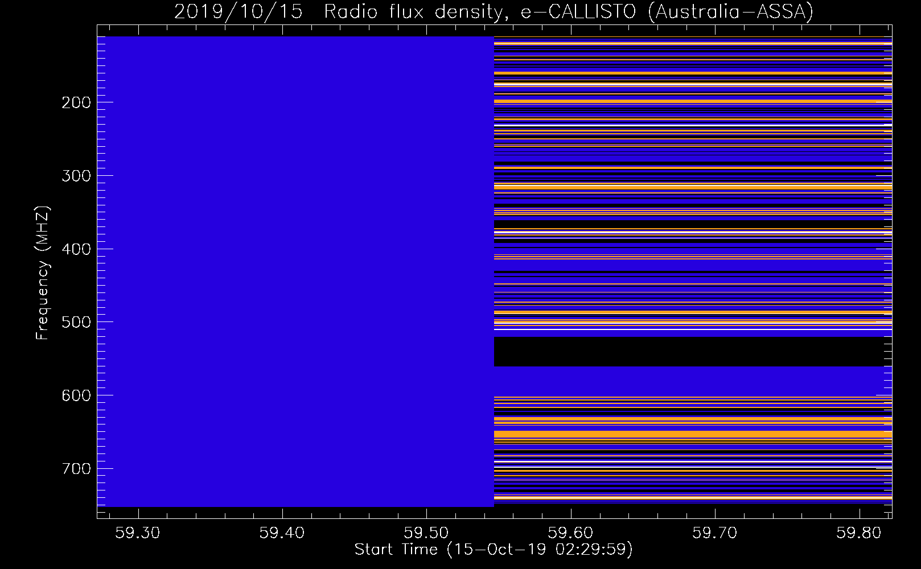Screen dimensions: 921x569
Task: Click the 500 frequency tick label
Action: [76, 322]
